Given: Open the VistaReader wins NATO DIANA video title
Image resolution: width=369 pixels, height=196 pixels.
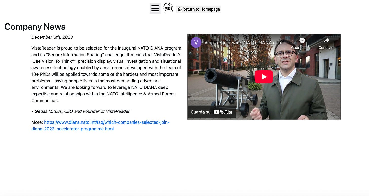Looking at the screenshot, I should tap(246, 43).
